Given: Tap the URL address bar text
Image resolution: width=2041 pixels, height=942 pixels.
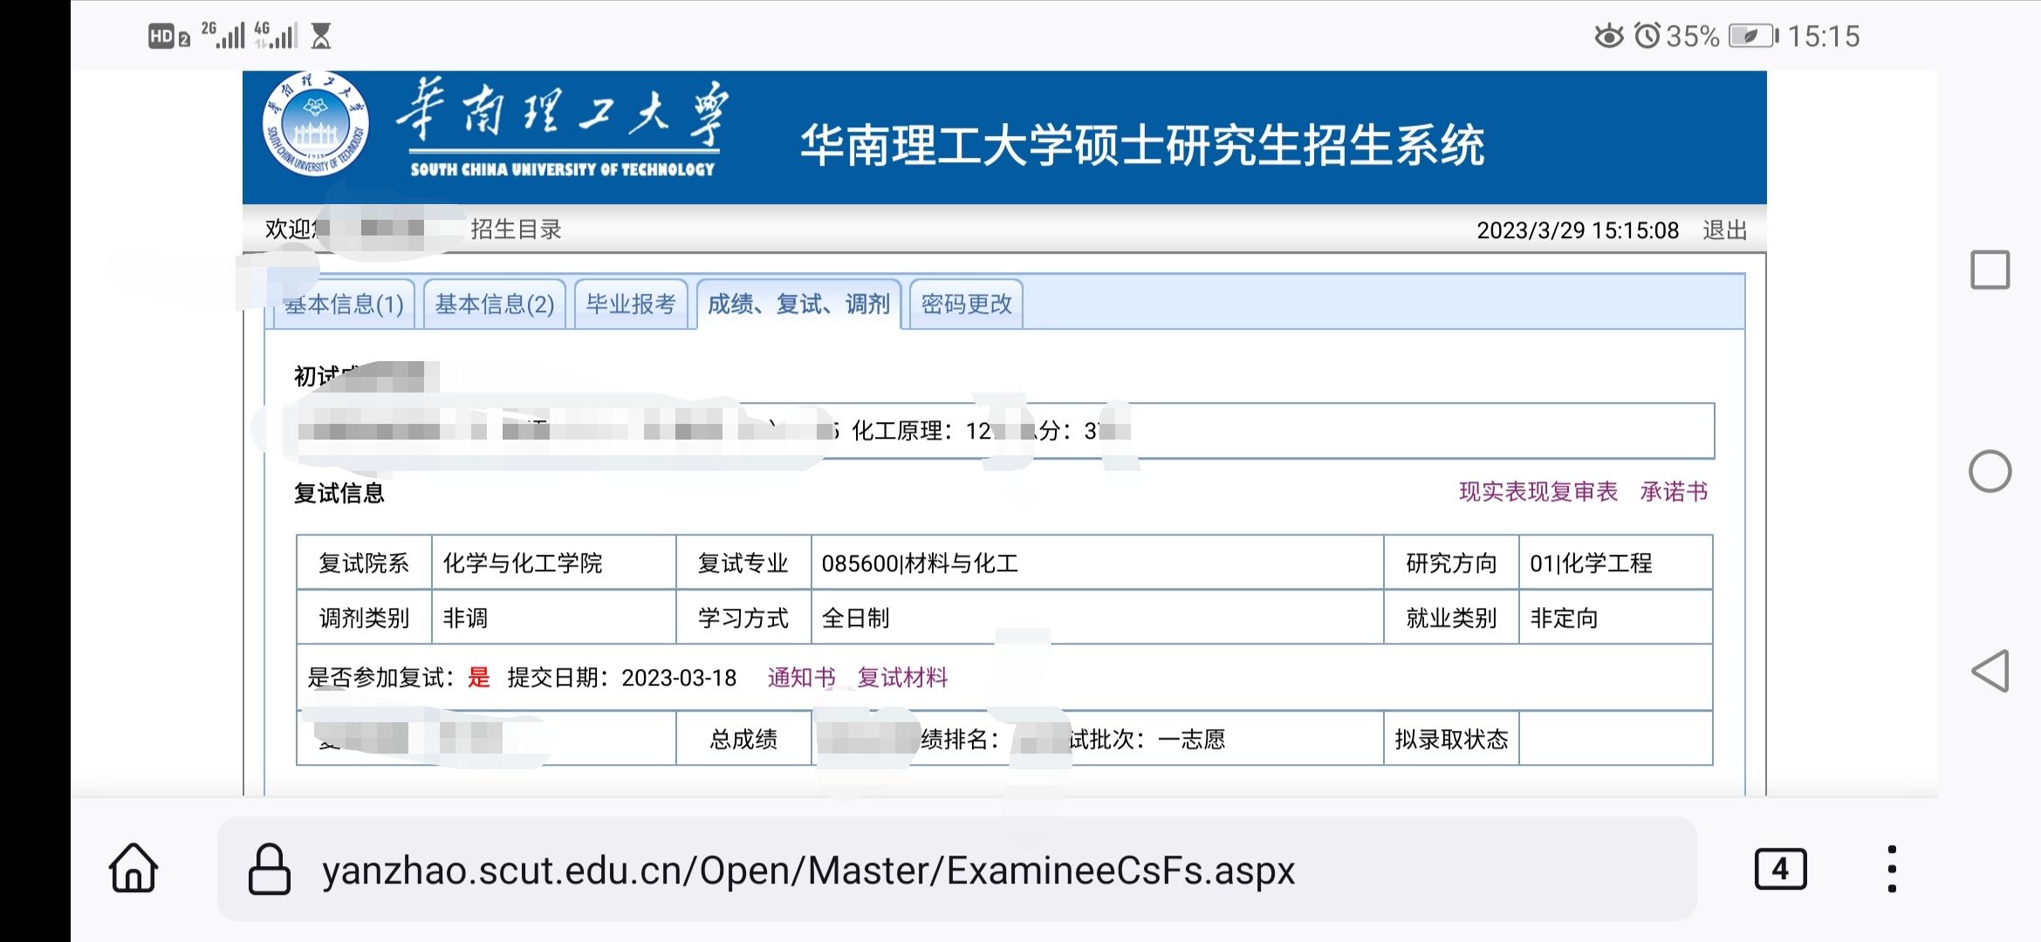Looking at the screenshot, I should tap(807, 870).
